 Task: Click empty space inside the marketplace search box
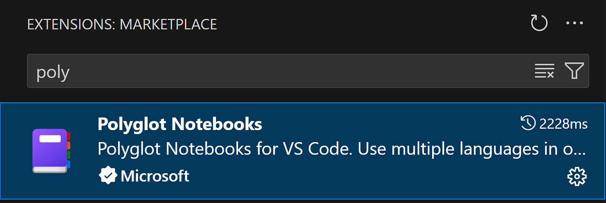303,71
